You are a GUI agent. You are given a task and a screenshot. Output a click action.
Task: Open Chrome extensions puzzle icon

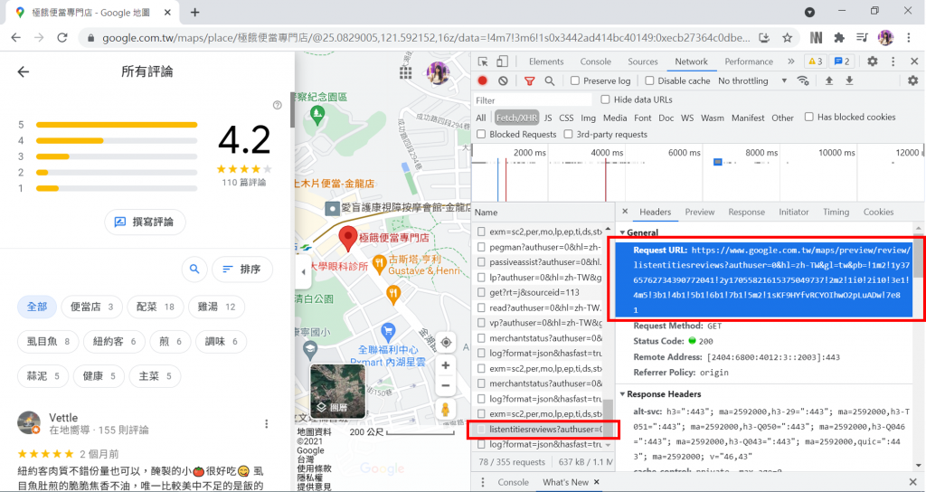click(x=838, y=38)
